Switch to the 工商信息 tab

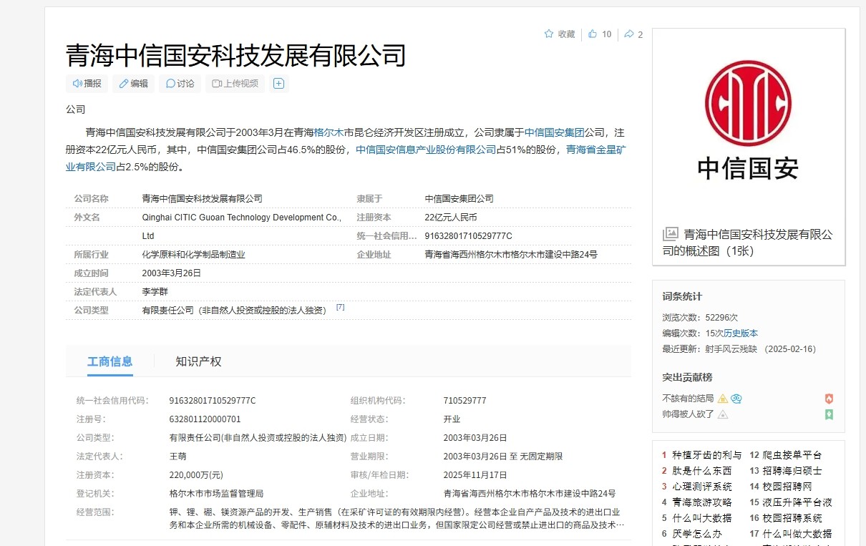point(110,361)
